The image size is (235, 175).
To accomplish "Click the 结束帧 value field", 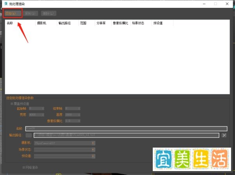I will (72, 108).
